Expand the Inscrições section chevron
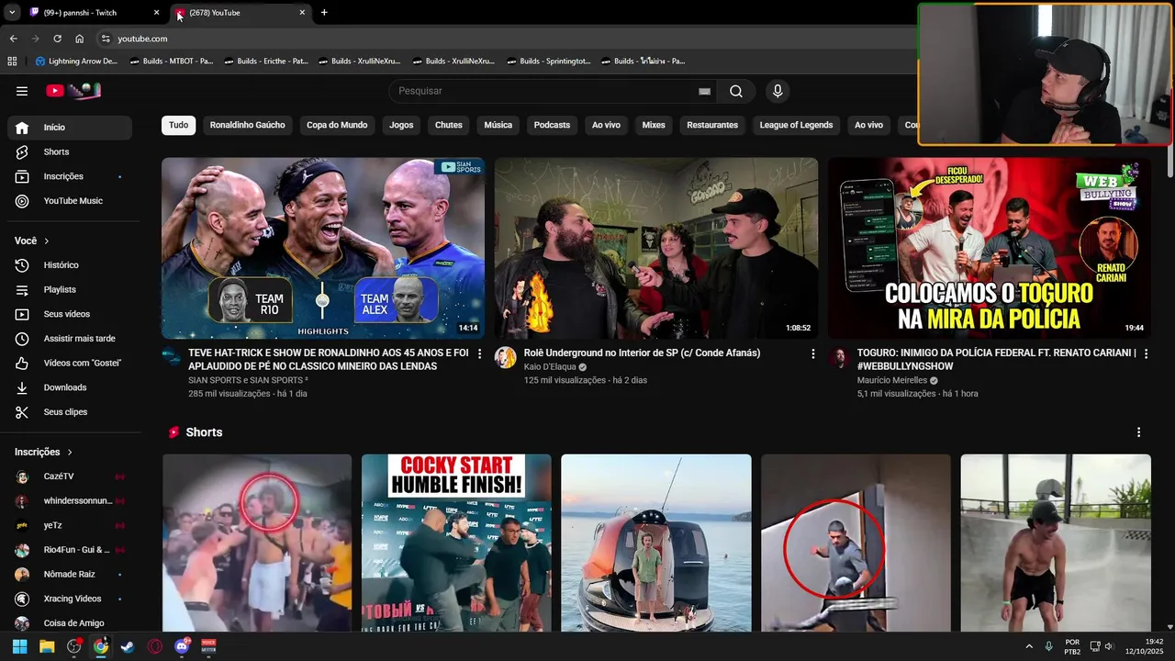The height and width of the screenshot is (661, 1175). [70, 452]
